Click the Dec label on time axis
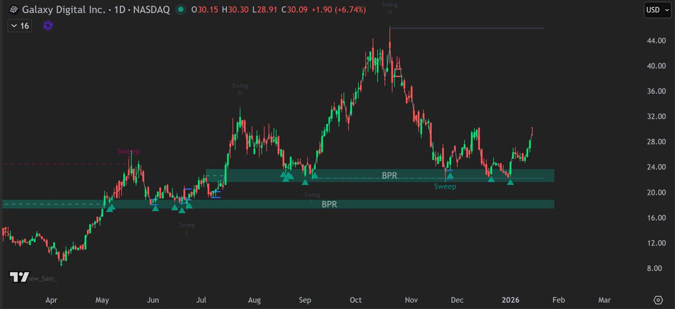This screenshot has width=675, height=309. click(x=457, y=300)
